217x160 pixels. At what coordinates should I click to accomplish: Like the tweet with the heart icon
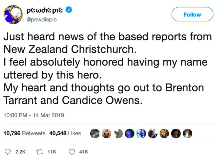coord(72,152)
